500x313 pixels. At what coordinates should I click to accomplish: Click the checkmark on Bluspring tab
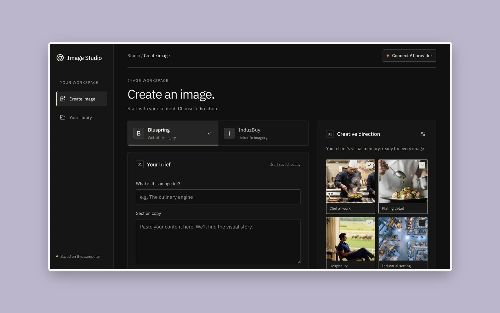(210, 133)
